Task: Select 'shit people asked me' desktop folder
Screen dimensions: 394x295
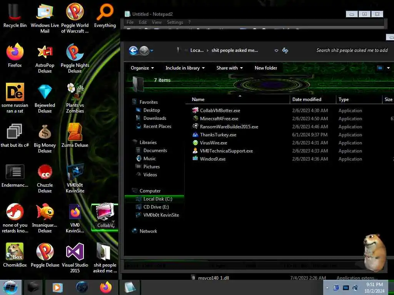Action: click(x=105, y=258)
